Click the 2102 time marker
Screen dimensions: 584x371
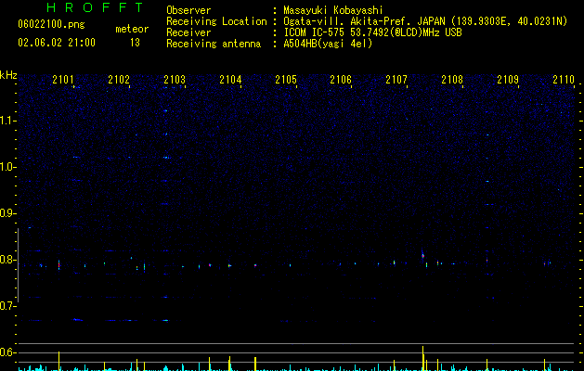click(119, 80)
